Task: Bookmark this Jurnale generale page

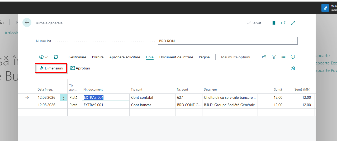Action: [x=274, y=23]
